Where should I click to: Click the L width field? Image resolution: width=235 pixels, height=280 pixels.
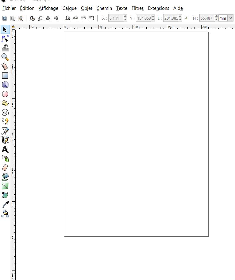click(171, 18)
